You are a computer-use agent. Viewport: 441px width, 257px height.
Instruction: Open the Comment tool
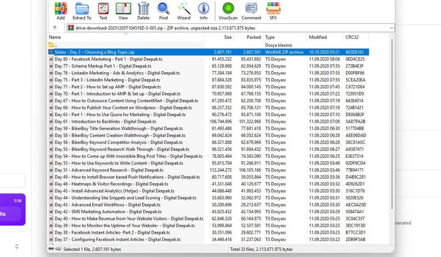[x=251, y=11]
